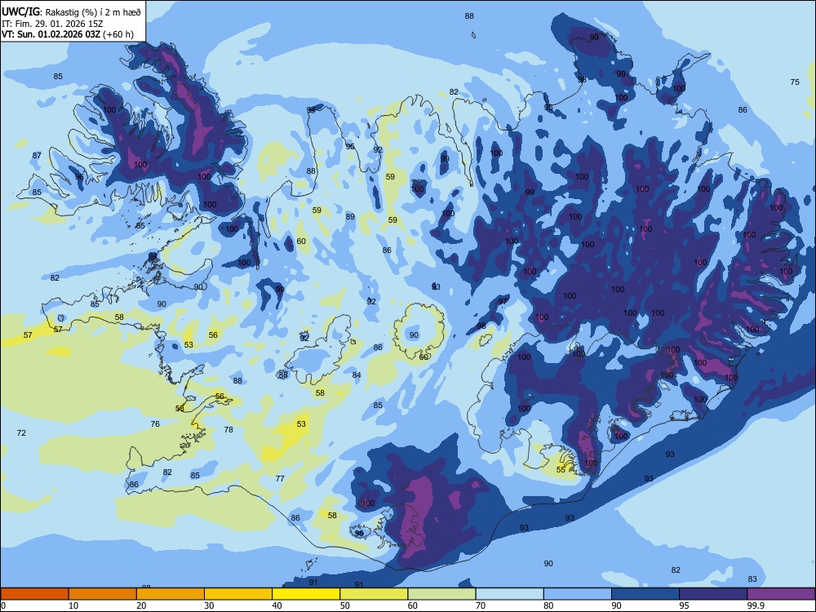Click the pale blue 70–80 legend swatch
This screenshot has width=816, height=612.
[509, 594]
